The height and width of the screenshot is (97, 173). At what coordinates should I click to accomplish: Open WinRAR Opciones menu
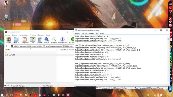pos(41,35)
